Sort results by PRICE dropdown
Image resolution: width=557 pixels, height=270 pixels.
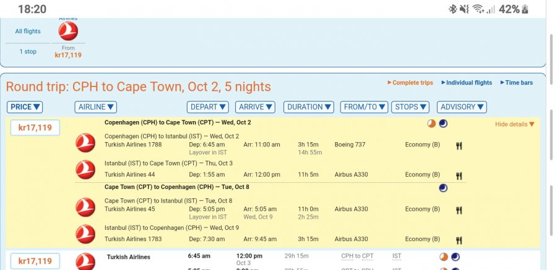click(25, 107)
